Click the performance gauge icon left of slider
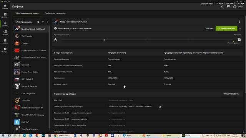This screenshot has width=246, height=138. (55, 40)
